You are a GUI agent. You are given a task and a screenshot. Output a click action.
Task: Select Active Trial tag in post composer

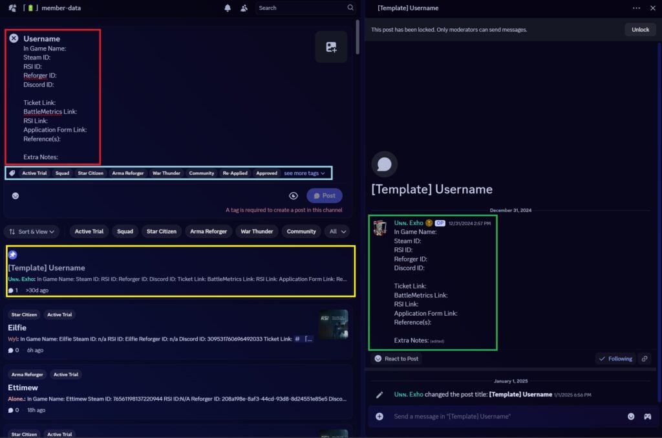tap(34, 173)
